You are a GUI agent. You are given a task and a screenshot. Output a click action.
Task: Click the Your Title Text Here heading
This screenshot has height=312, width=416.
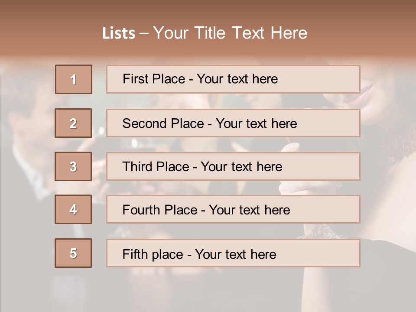(230, 33)
